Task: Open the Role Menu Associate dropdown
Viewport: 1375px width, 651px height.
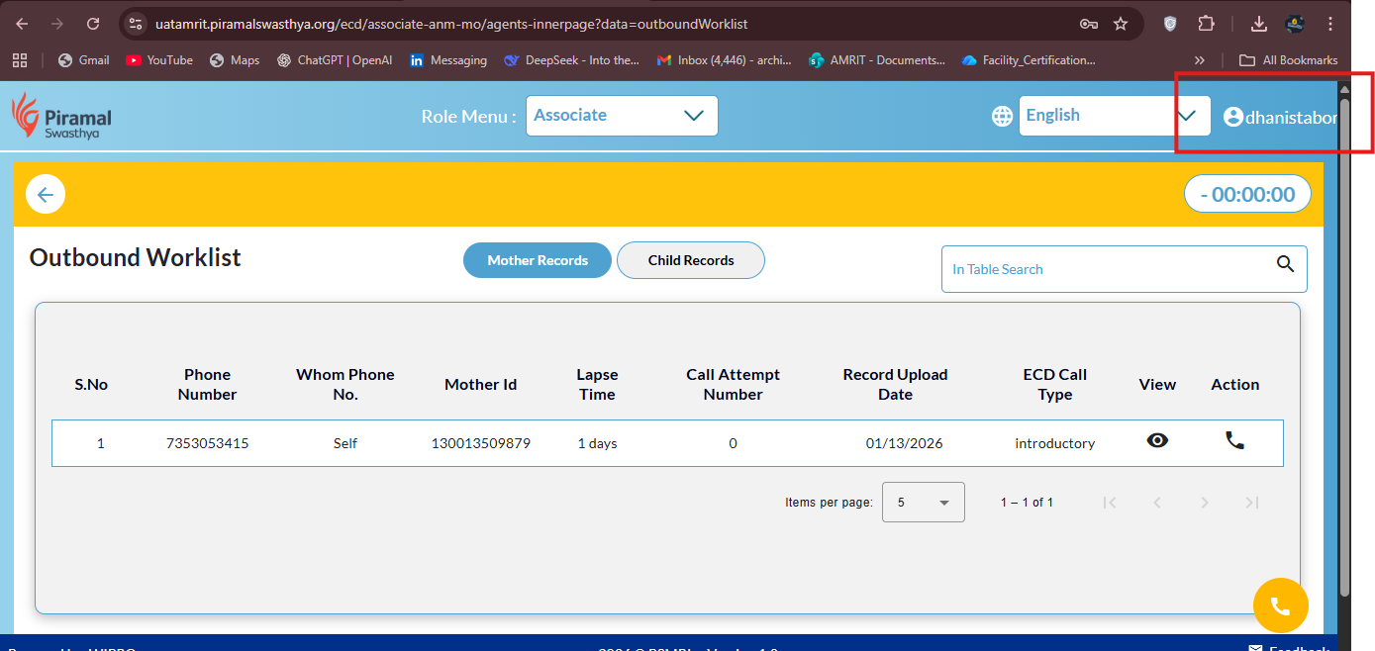Action: click(621, 116)
